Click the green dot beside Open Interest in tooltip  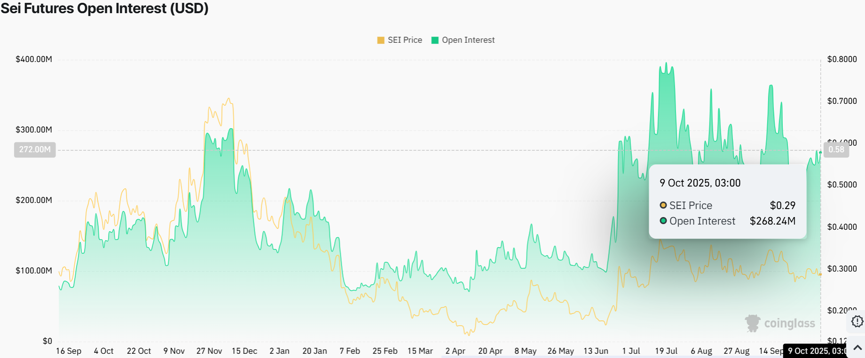click(x=663, y=221)
